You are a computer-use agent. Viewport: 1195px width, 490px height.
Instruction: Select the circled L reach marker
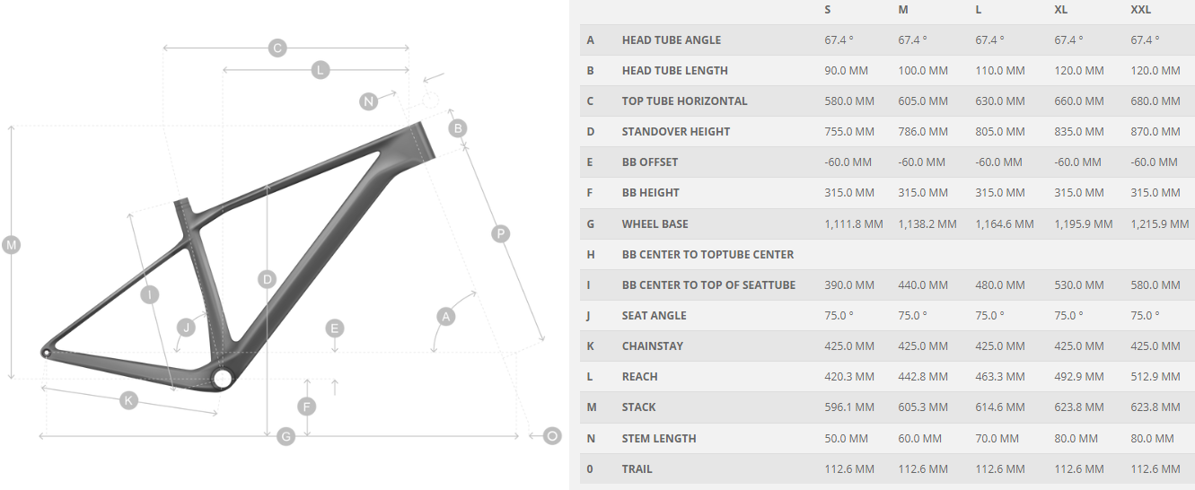(x=321, y=70)
